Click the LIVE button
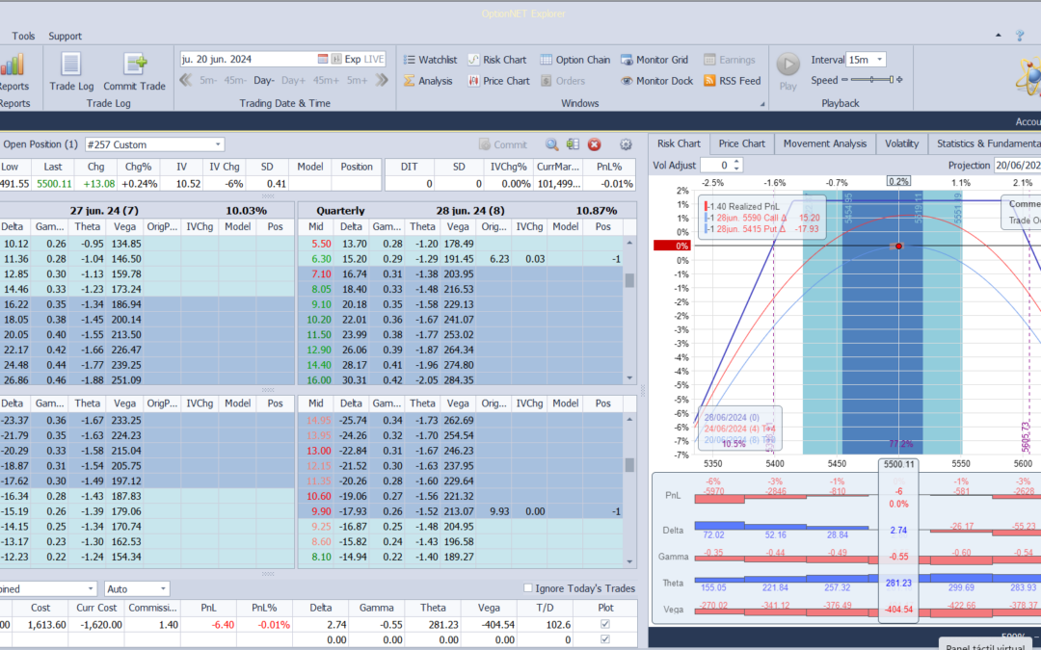The height and width of the screenshot is (650, 1041). point(374,59)
